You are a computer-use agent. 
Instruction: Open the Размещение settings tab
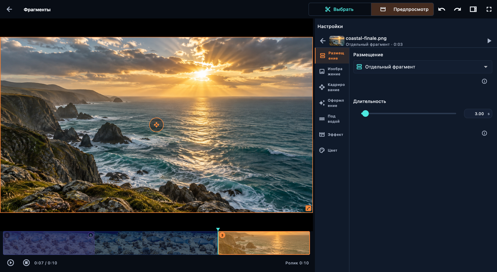332,56
